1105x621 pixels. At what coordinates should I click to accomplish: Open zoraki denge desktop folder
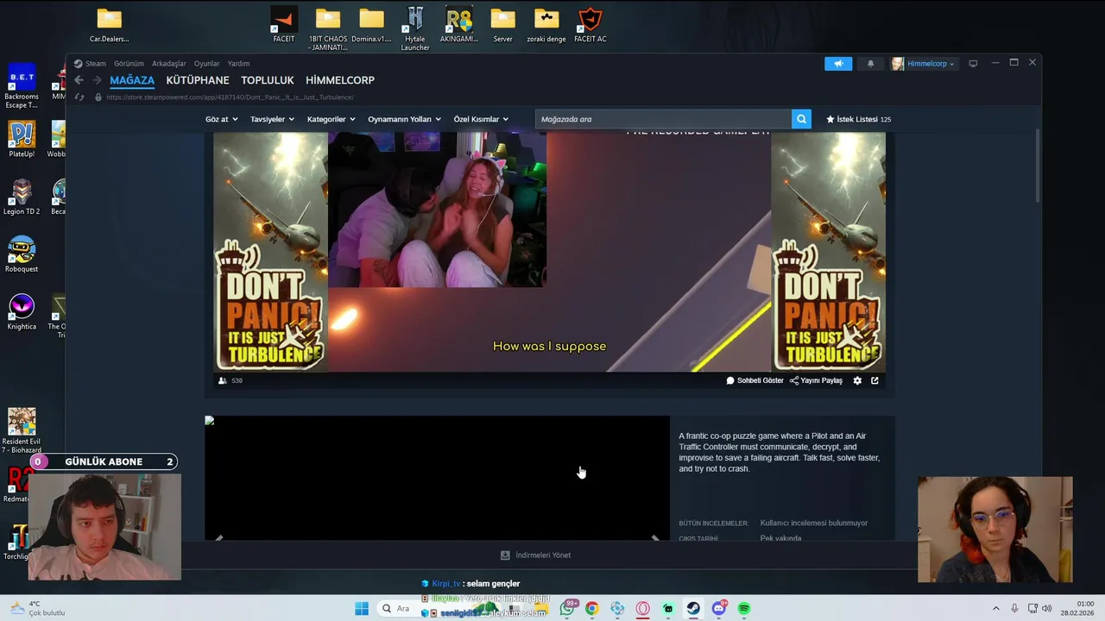pos(546,25)
